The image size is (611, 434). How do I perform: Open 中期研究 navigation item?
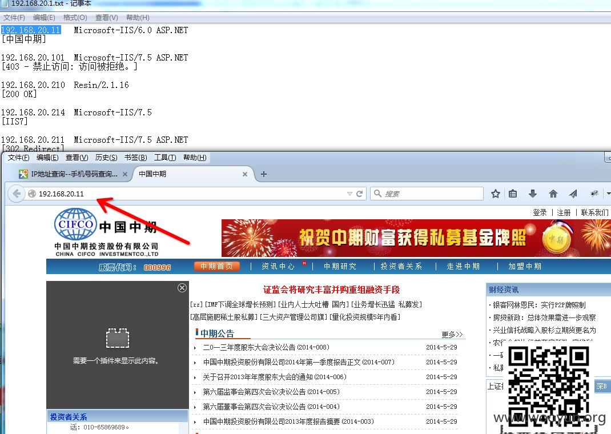[340, 266]
